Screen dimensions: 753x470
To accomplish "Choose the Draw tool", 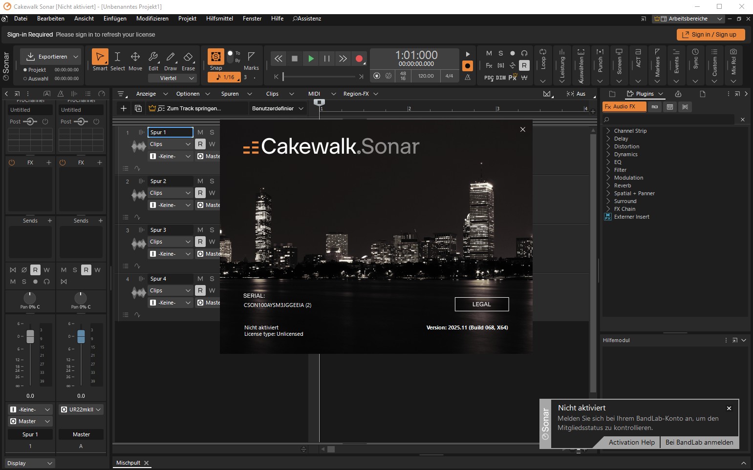I will click(x=171, y=57).
